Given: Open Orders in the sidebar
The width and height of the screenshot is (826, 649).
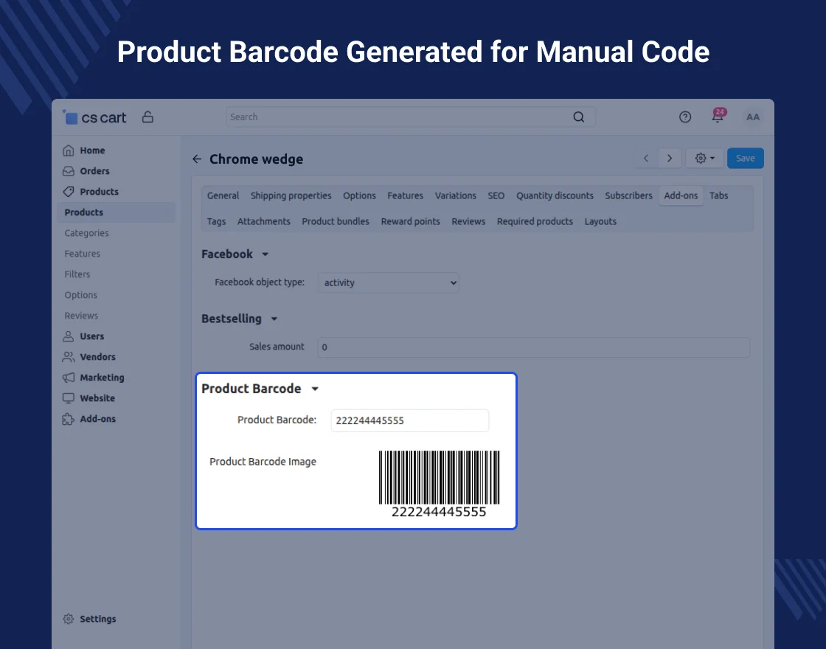Looking at the screenshot, I should coord(94,171).
